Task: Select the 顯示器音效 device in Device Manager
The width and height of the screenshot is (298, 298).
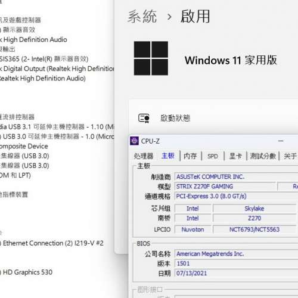Action: [18, 30]
